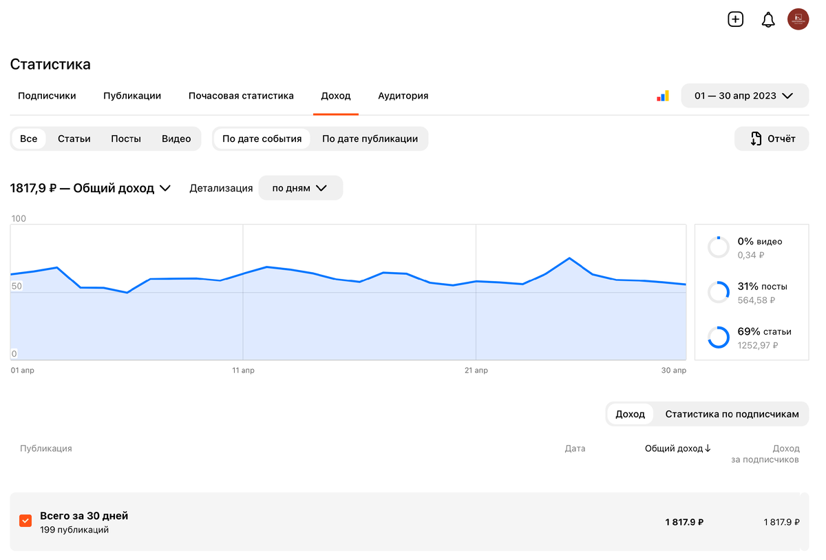Click the colored bar chart icon
The height and width of the screenshot is (560, 826).
[663, 96]
